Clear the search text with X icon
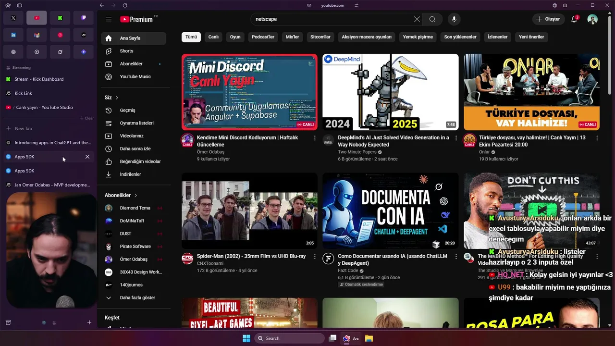 (x=417, y=19)
